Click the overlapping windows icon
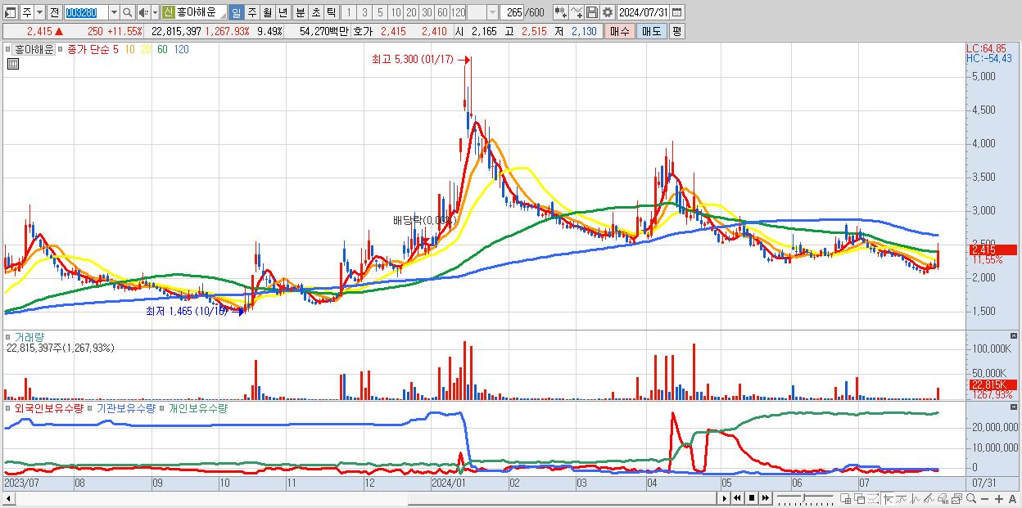 click(x=860, y=499)
